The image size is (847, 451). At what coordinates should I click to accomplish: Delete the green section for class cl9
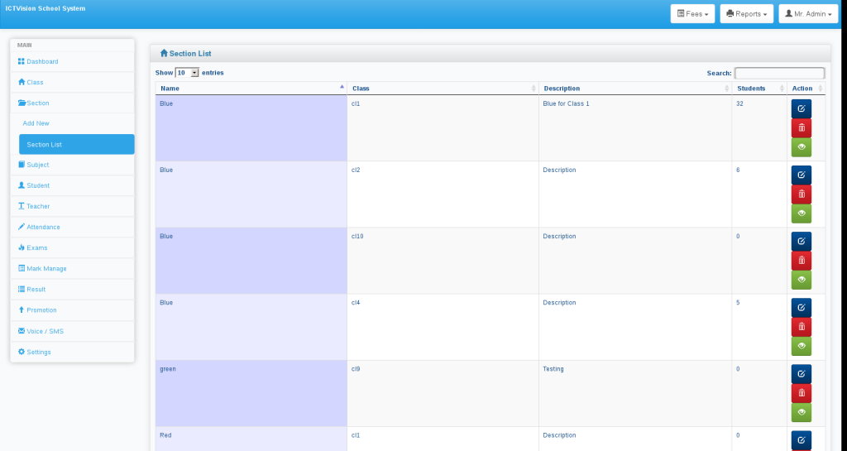pyautogui.click(x=801, y=394)
